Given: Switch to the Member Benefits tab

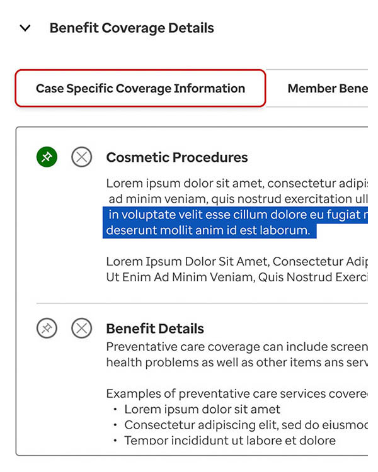Looking at the screenshot, I should [x=326, y=89].
